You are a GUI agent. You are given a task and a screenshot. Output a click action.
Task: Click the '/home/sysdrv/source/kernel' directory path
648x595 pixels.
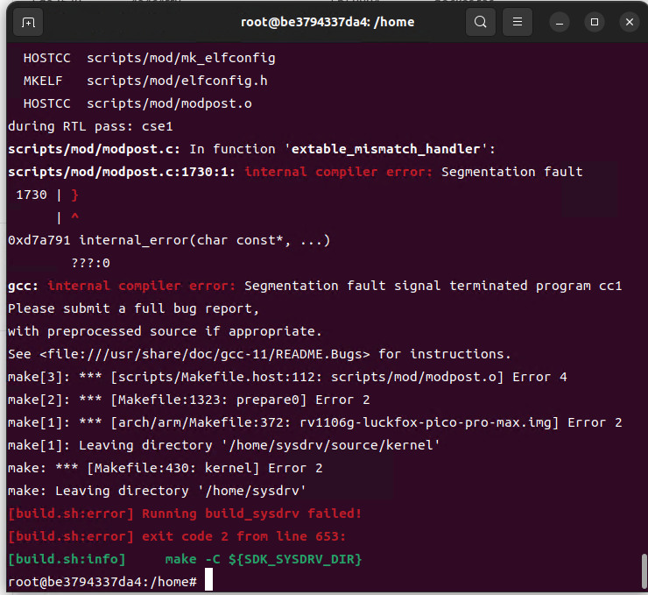pyautogui.click(x=331, y=445)
